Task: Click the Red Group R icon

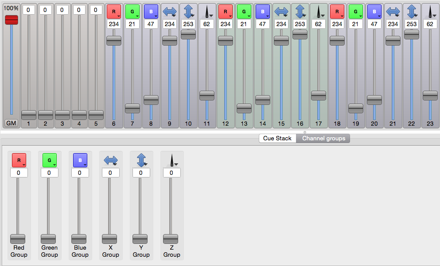Action: click(x=19, y=160)
